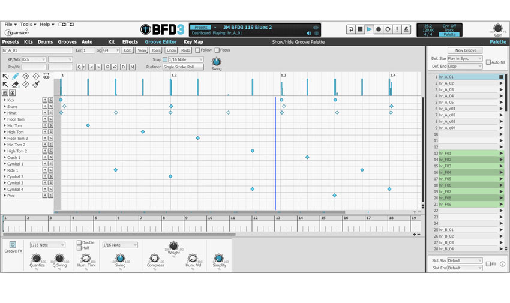Click the New Groove button
Screen dimensions: 510x303
tap(466, 50)
